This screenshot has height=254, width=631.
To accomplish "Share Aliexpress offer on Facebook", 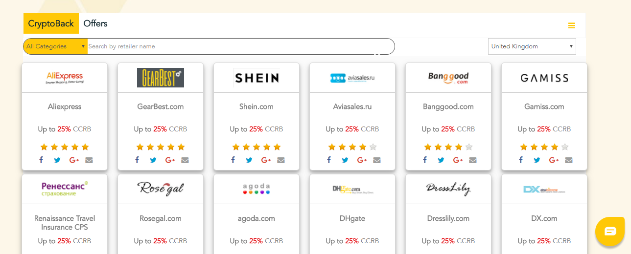I will (x=41, y=160).
